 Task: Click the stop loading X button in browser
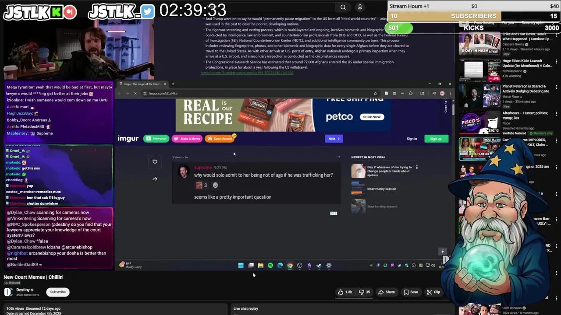point(135,93)
